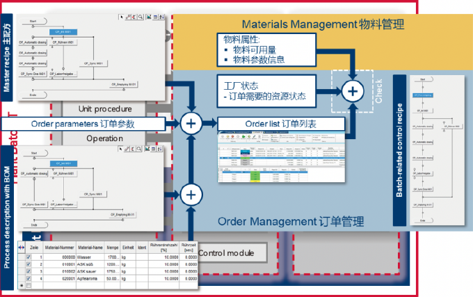Click the magnifier zoom icon in Process description toolbar

(139, 149)
